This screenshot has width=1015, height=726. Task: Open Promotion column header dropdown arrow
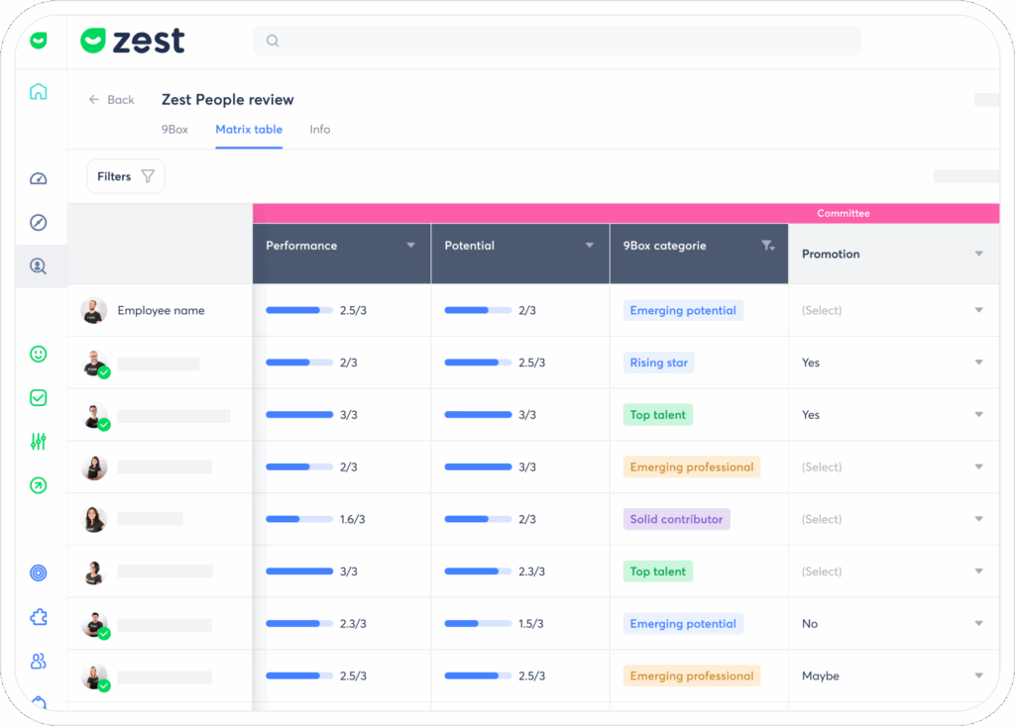tap(978, 254)
